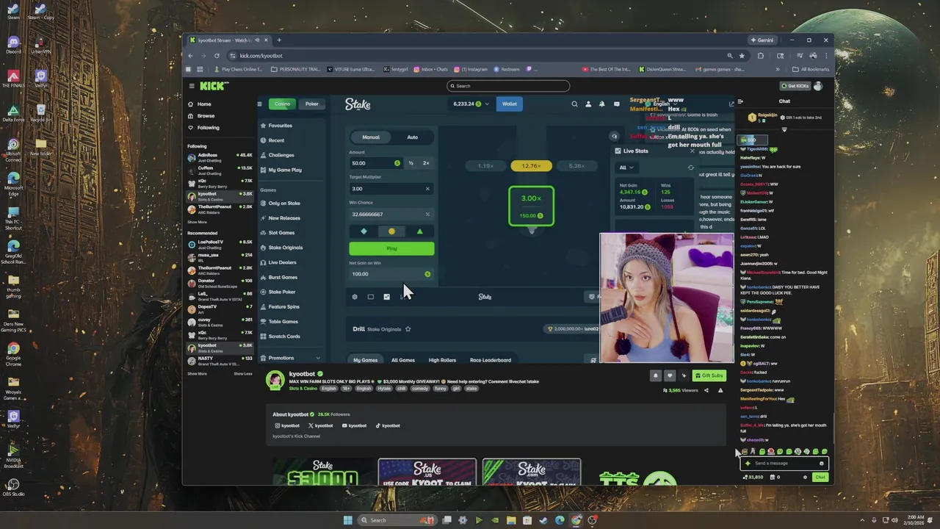This screenshot has width=940, height=529.
Task: Share stream icon next to viewers
Action: pos(706,390)
